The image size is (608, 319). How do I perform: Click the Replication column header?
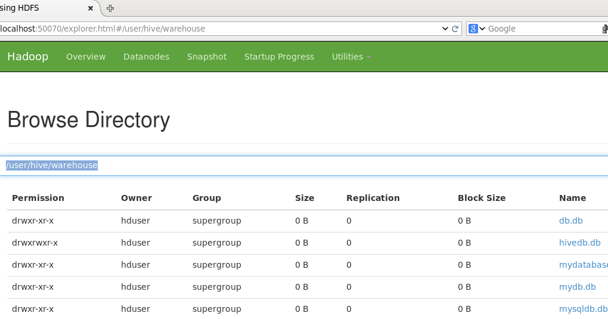(x=373, y=198)
